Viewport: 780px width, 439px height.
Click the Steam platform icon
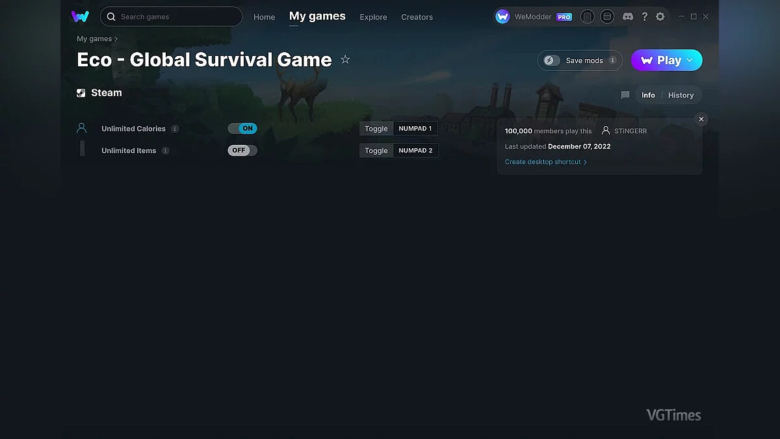pyautogui.click(x=81, y=93)
